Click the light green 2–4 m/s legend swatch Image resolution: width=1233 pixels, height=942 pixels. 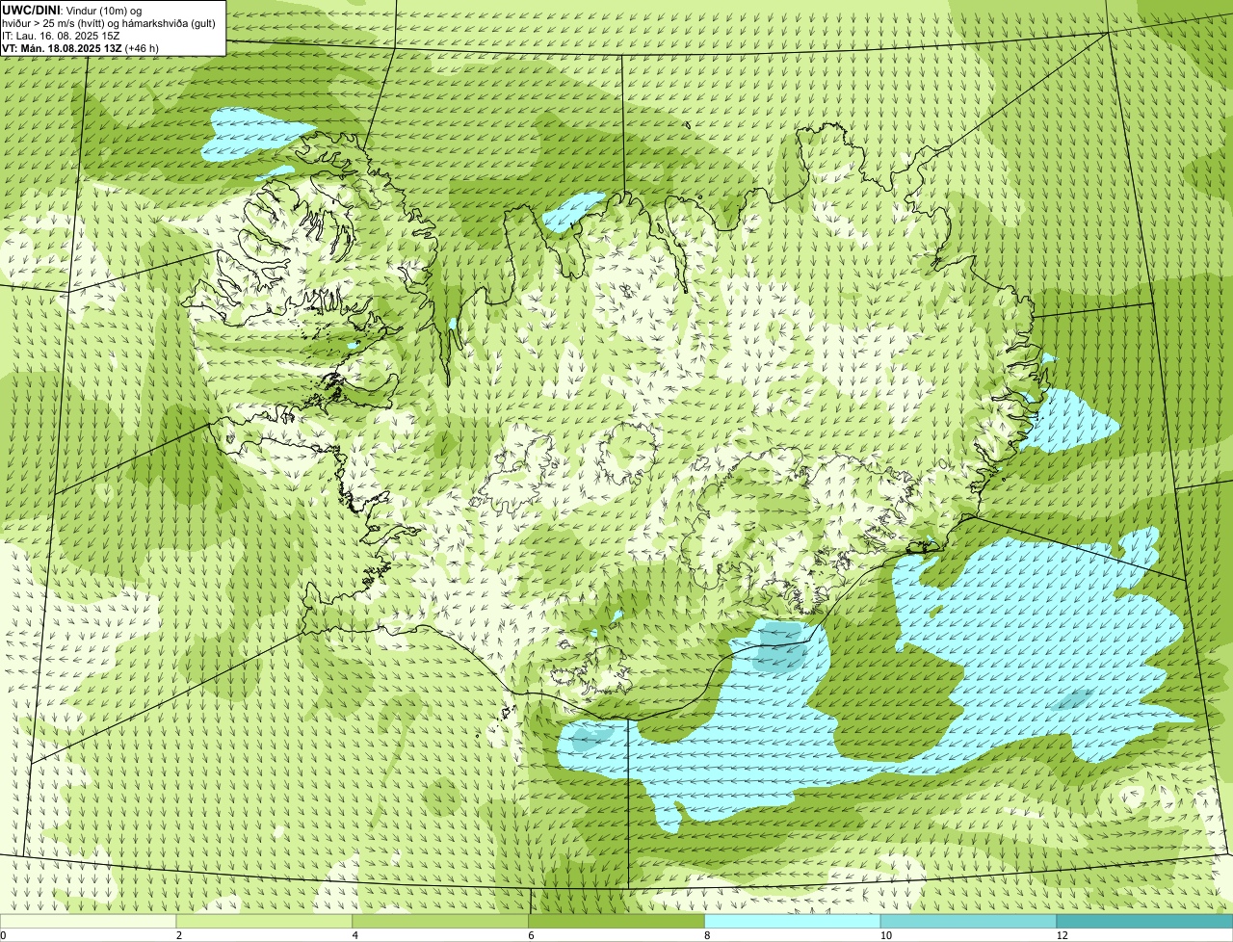(x=265, y=922)
